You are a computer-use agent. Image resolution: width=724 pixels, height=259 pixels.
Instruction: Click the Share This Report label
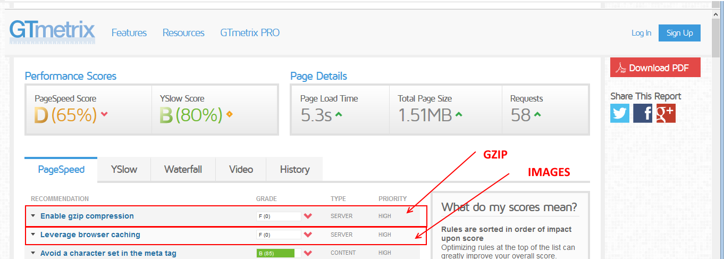(x=646, y=96)
